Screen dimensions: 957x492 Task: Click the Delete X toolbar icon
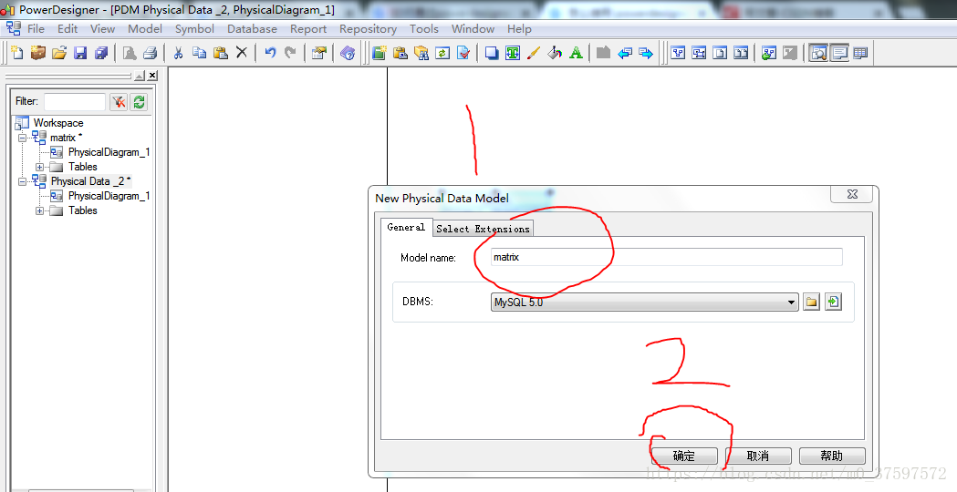tap(242, 53)
